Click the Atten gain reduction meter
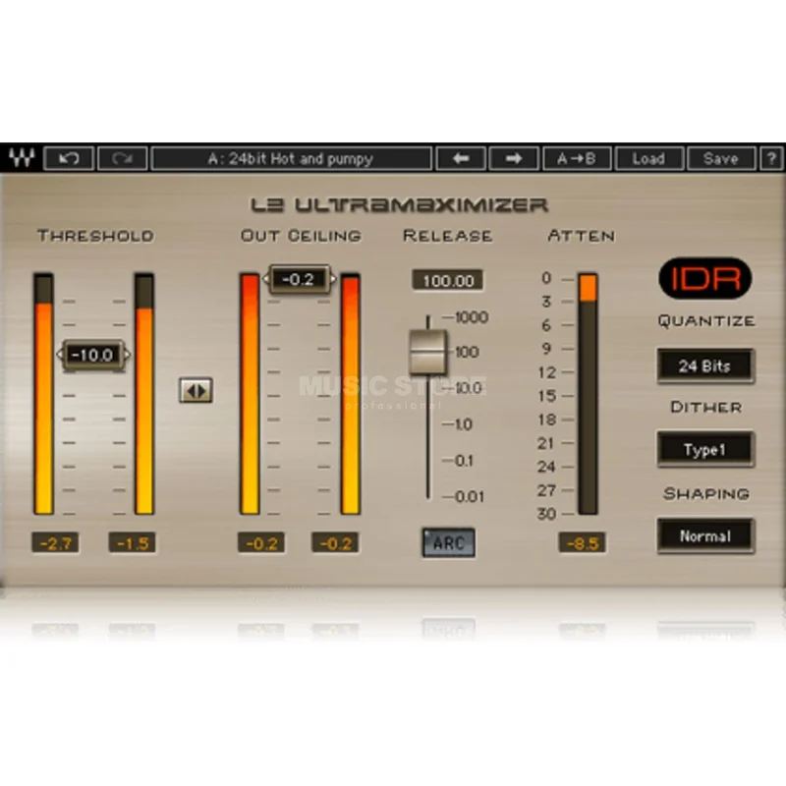786x786 pixels. (x=588, y=394)
